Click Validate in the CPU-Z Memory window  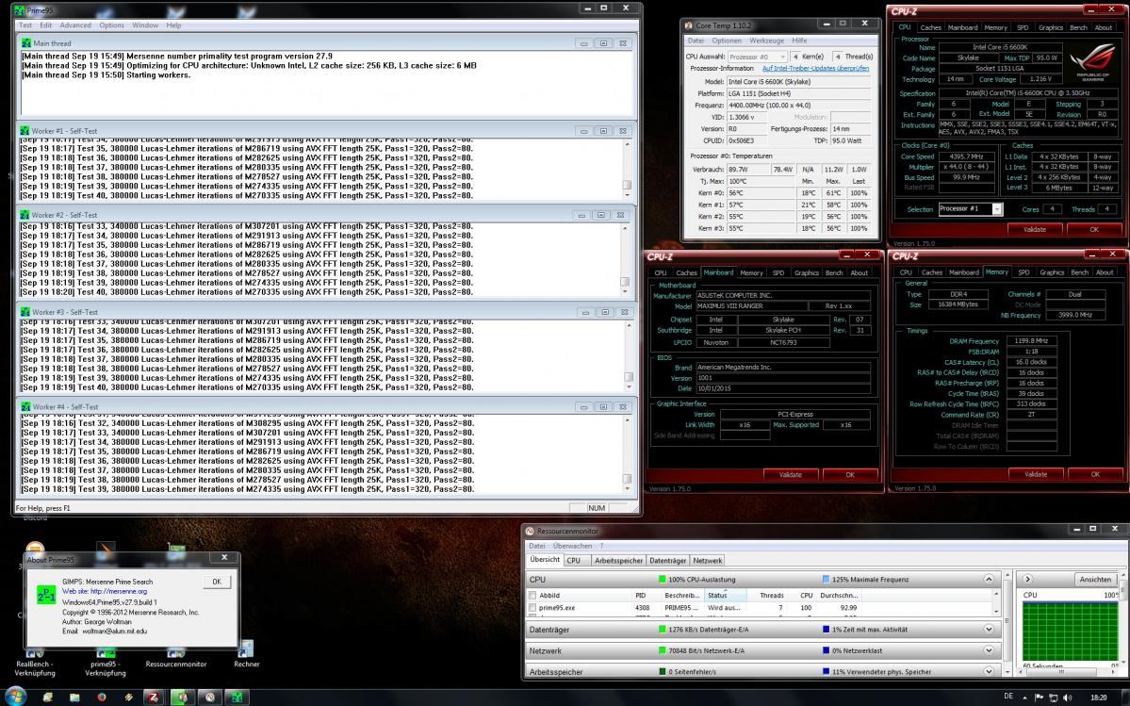tap(1036, 474)
